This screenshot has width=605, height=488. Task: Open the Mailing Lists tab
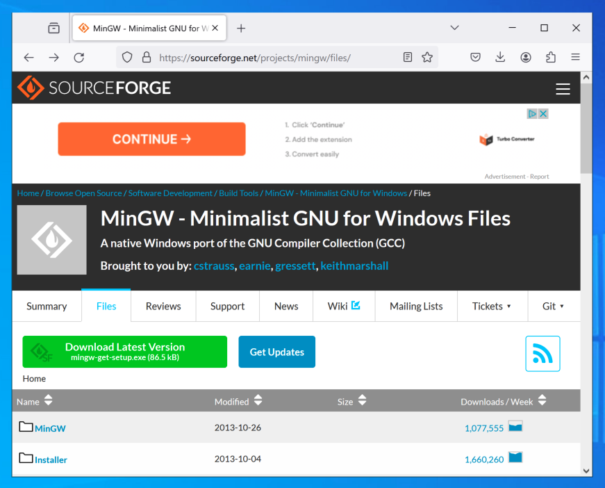pyautogui.click(x=416, y=306)
